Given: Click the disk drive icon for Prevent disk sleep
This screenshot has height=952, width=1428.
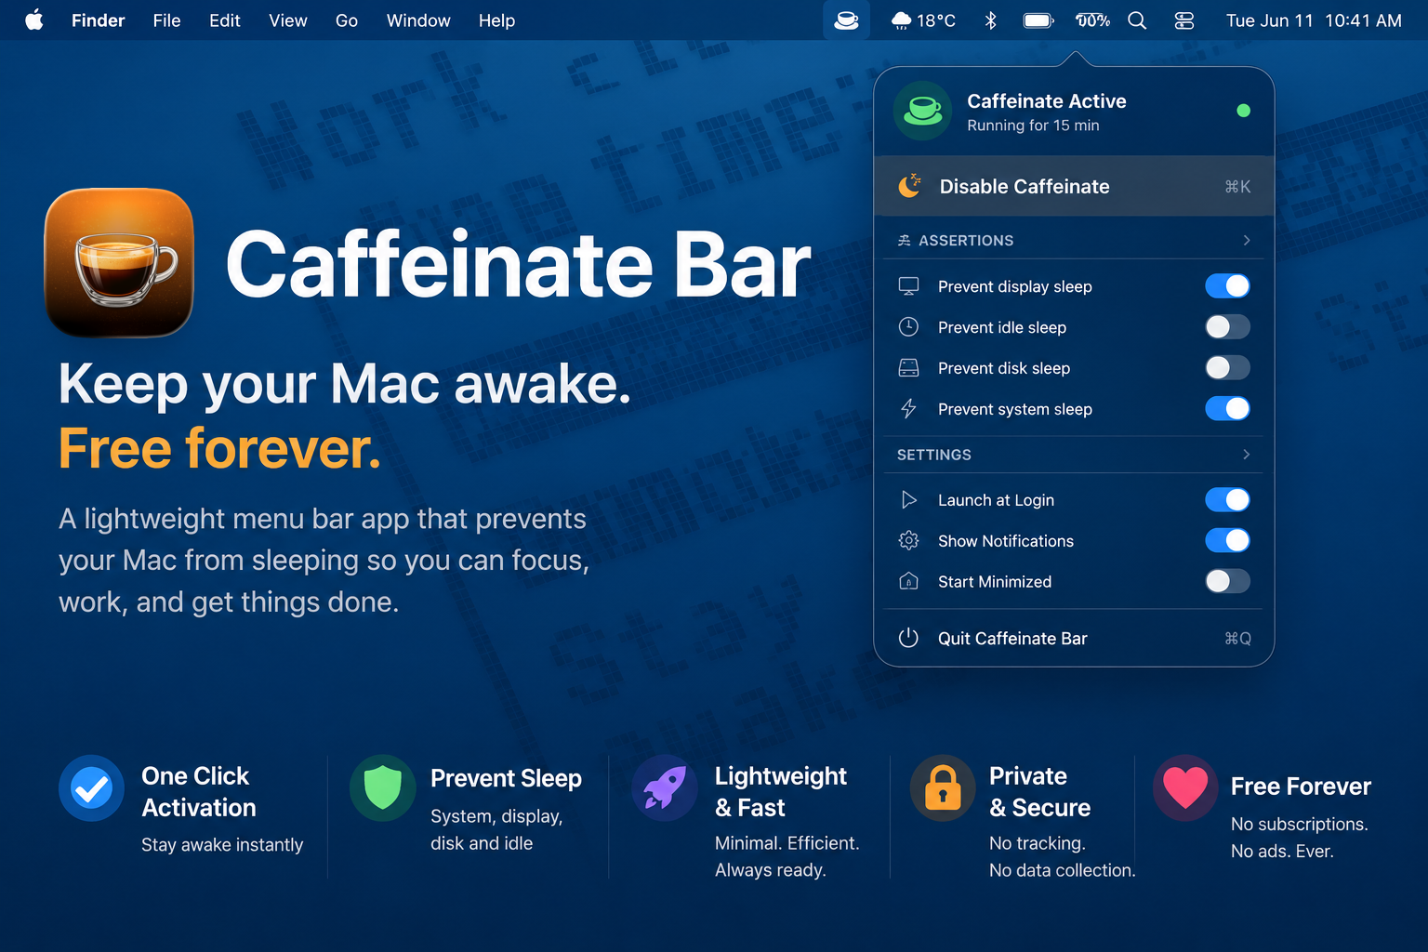Looking at the screenshot, I should click(x=908, y=368).
